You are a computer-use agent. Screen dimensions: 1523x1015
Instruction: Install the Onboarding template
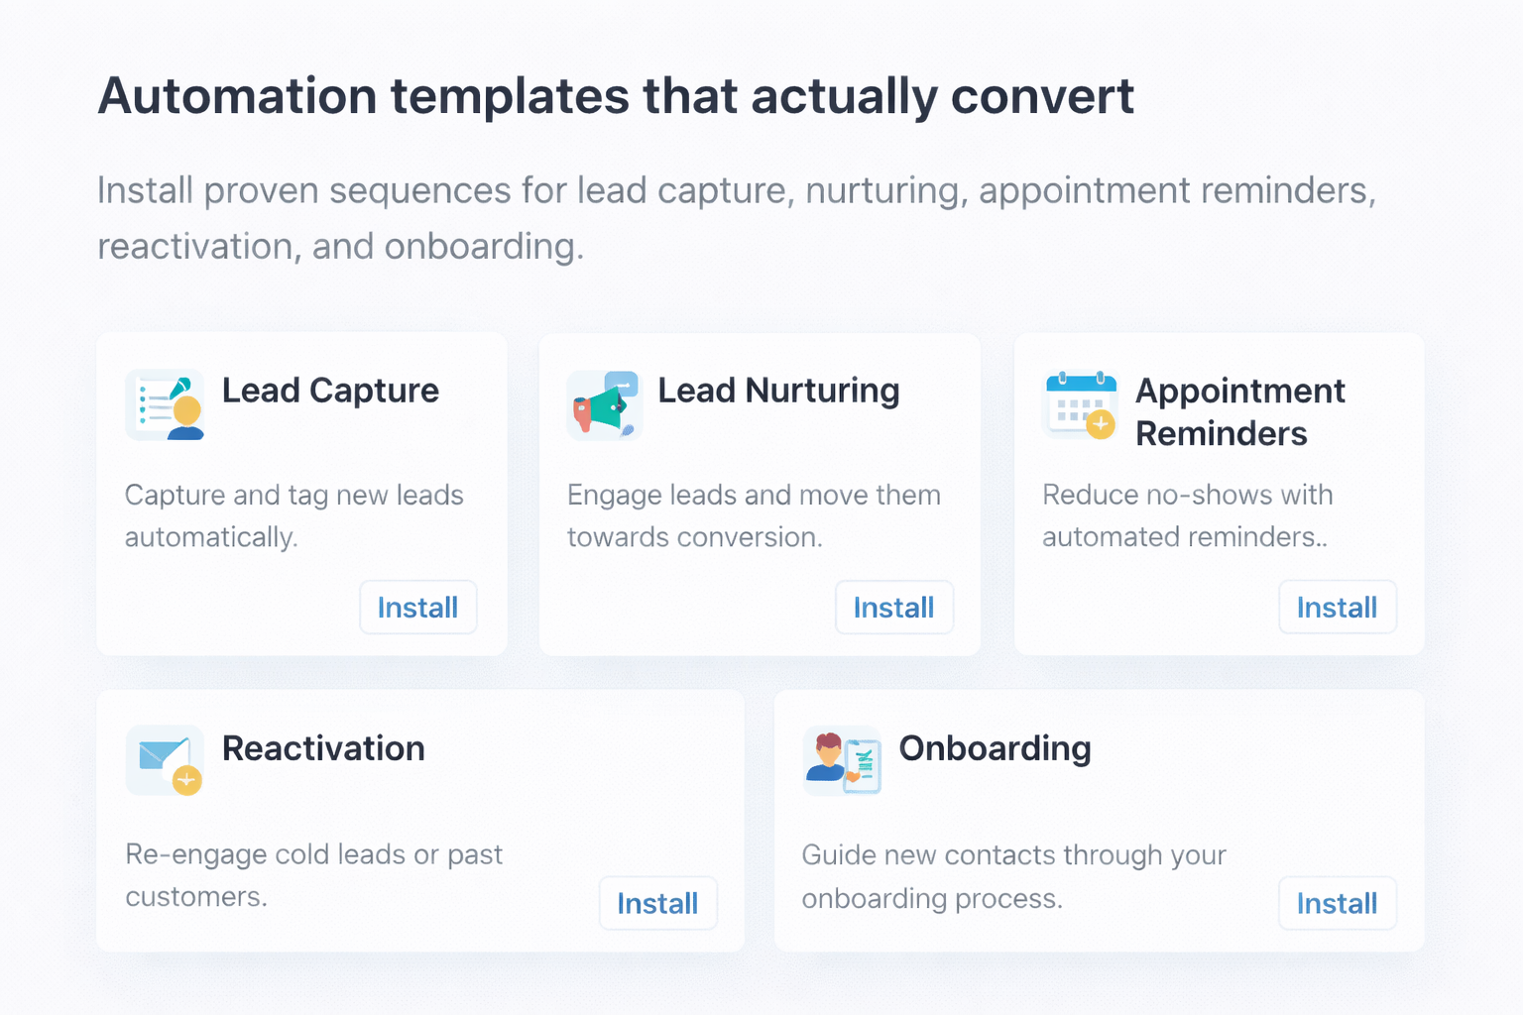pos(1337,903)
